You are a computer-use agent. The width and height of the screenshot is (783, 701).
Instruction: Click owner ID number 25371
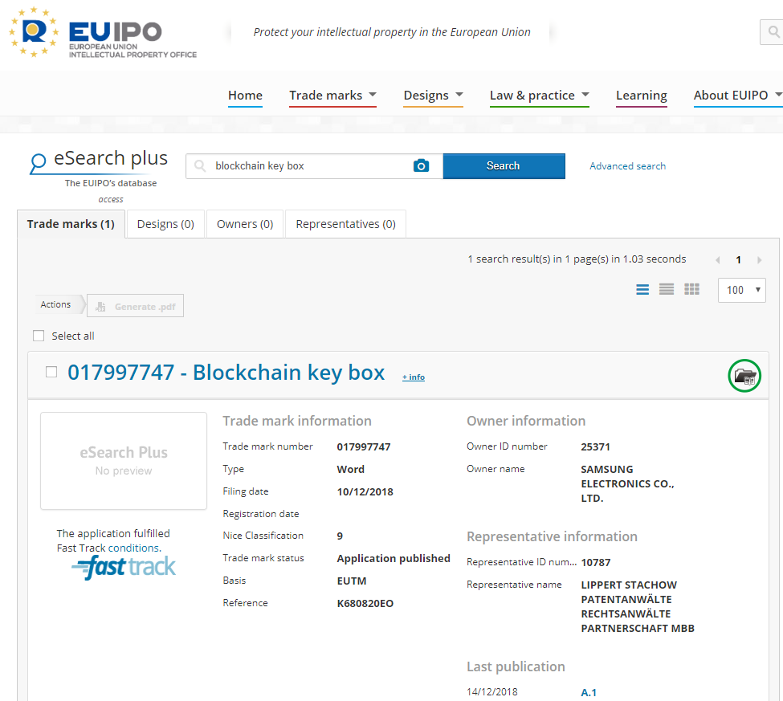[595, 447]
